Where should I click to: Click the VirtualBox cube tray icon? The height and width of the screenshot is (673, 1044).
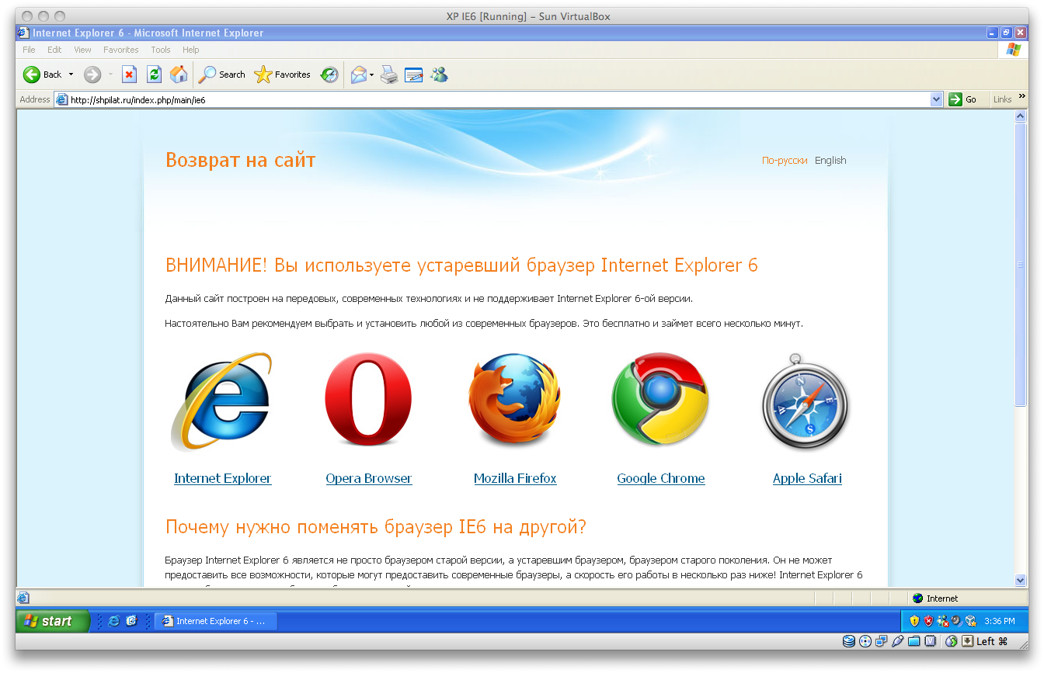[970, 621]
